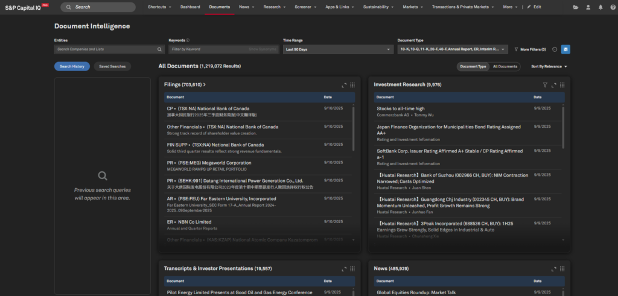Open the folder icon in top bar

575,7
